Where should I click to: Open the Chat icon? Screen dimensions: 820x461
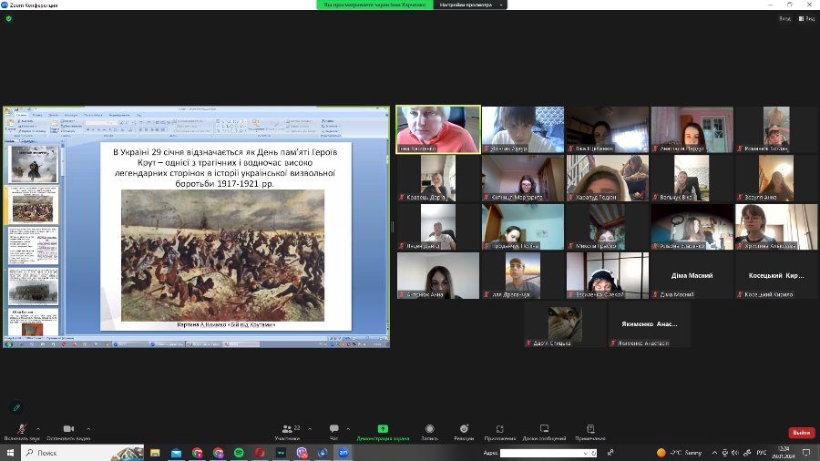click(333, 428)
